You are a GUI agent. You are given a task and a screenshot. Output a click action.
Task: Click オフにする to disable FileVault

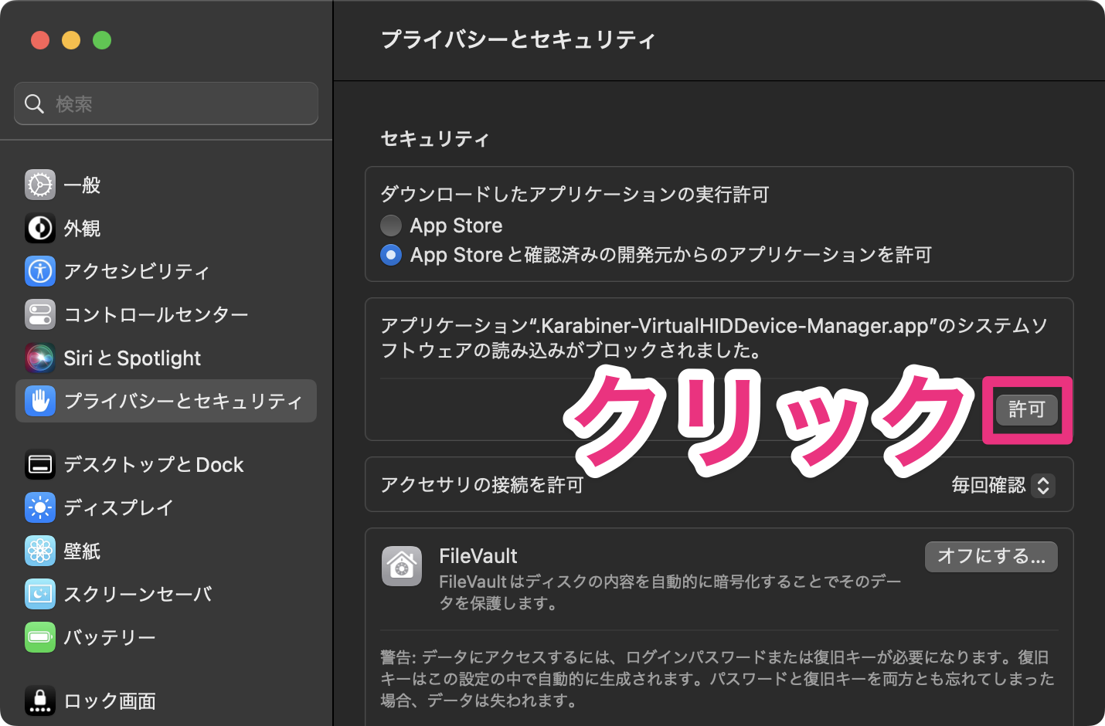click(991, 556)
